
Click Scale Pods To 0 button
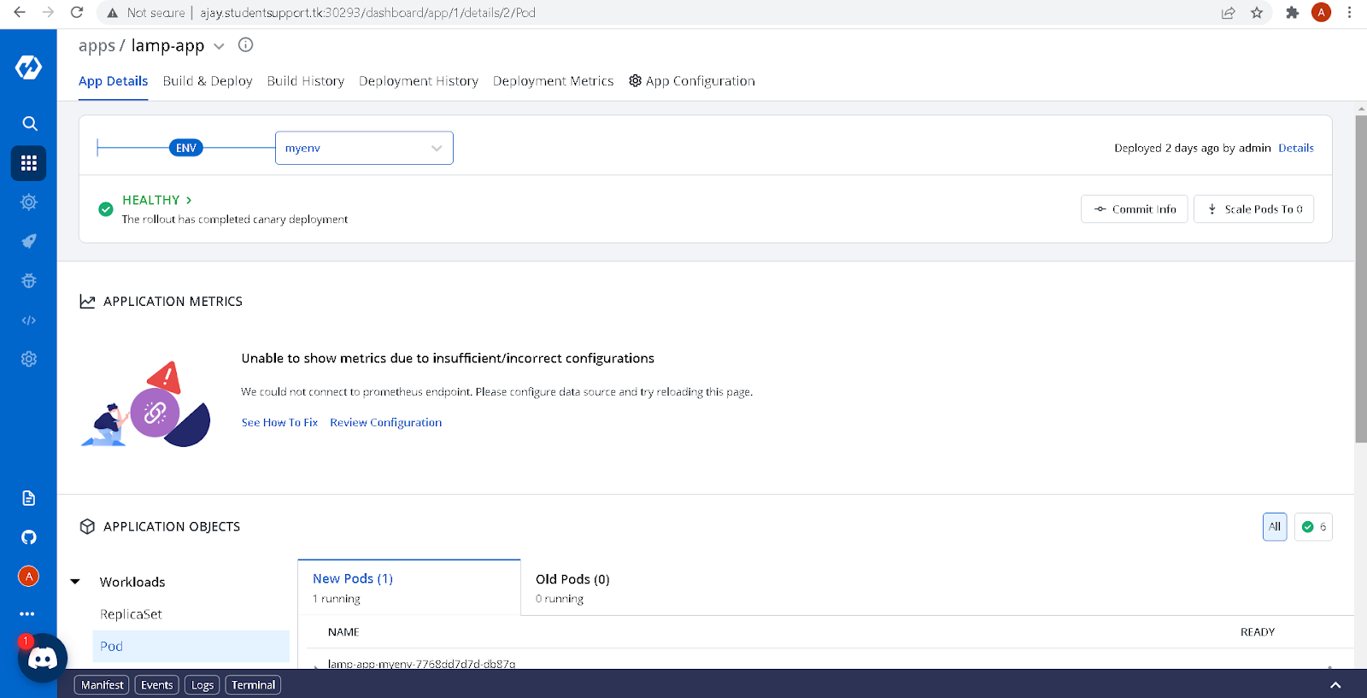coord(1254,209)
